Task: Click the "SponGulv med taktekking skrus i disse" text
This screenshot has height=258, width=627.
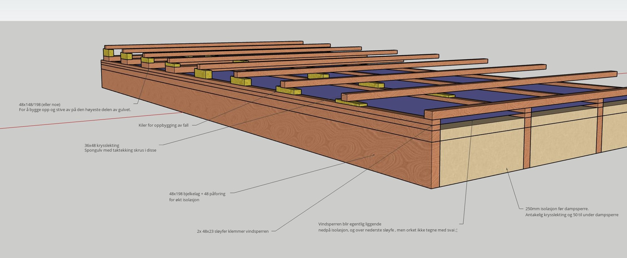Action: pyautogui.click(x=120, y=150)
